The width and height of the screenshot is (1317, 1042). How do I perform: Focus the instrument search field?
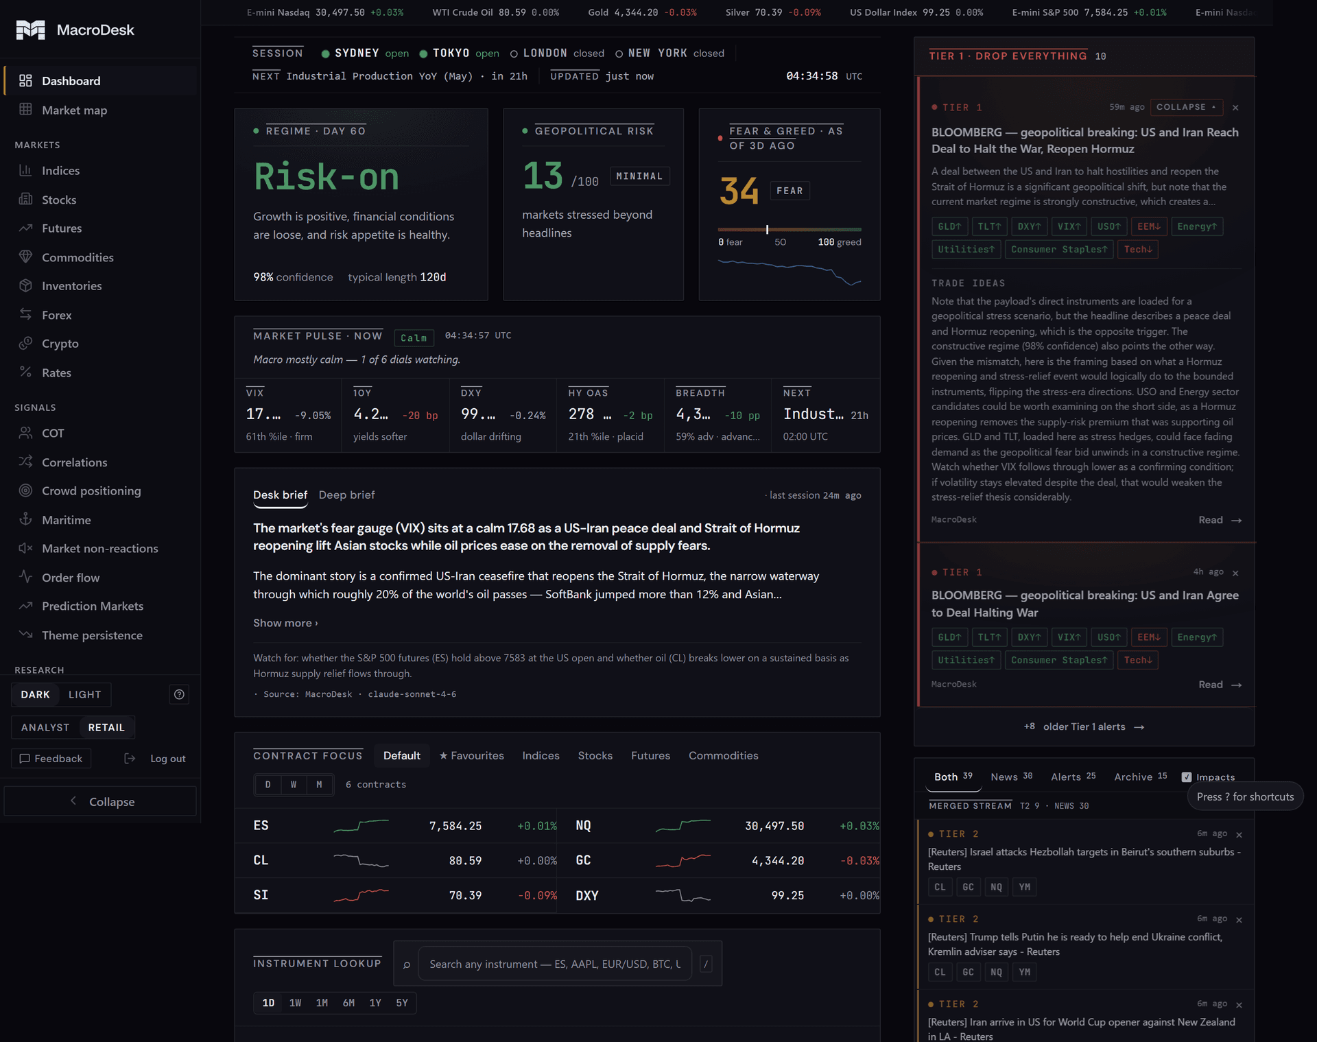[x=554, y=964]
